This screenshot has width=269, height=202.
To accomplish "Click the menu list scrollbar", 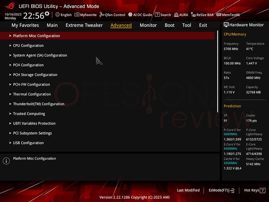I will point(218,71).
